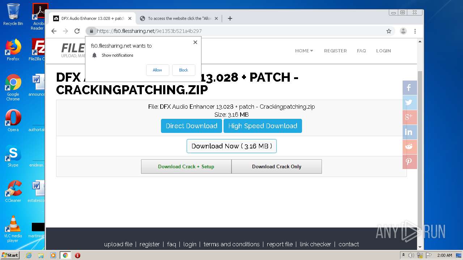Click the padlock site info icon
Viewport: 463px width, 260px height.
click(92, 31)
